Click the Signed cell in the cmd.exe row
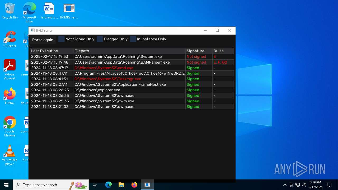This screenshot has width=338, height=190. 199,68
